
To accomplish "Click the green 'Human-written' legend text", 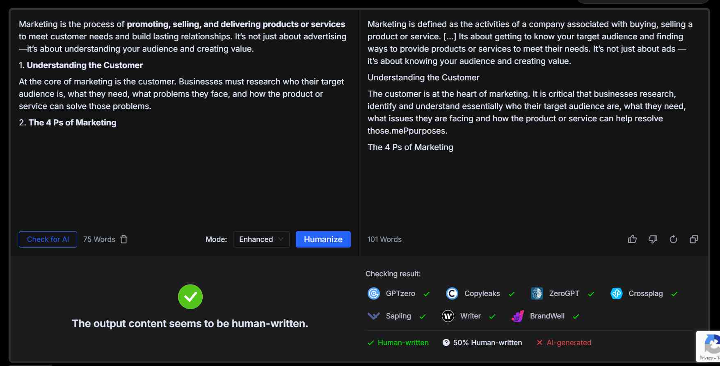I will tap(403, 343).
